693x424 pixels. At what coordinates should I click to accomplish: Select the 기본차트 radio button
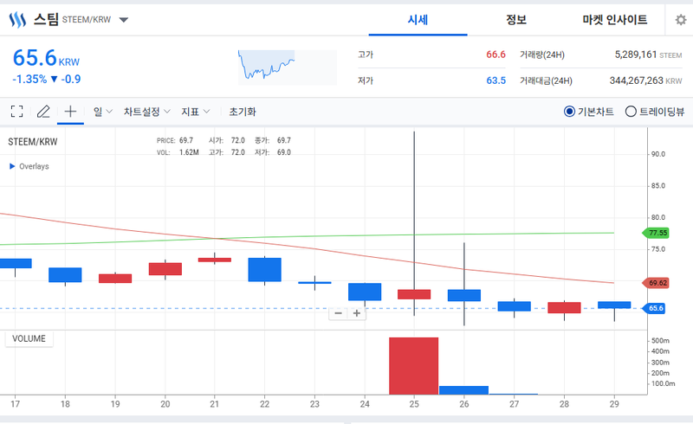(x=569, y=112)
